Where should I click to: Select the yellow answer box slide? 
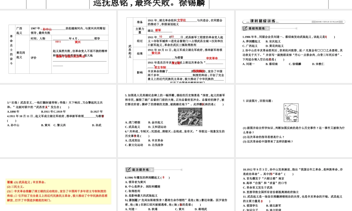(58, 185)
